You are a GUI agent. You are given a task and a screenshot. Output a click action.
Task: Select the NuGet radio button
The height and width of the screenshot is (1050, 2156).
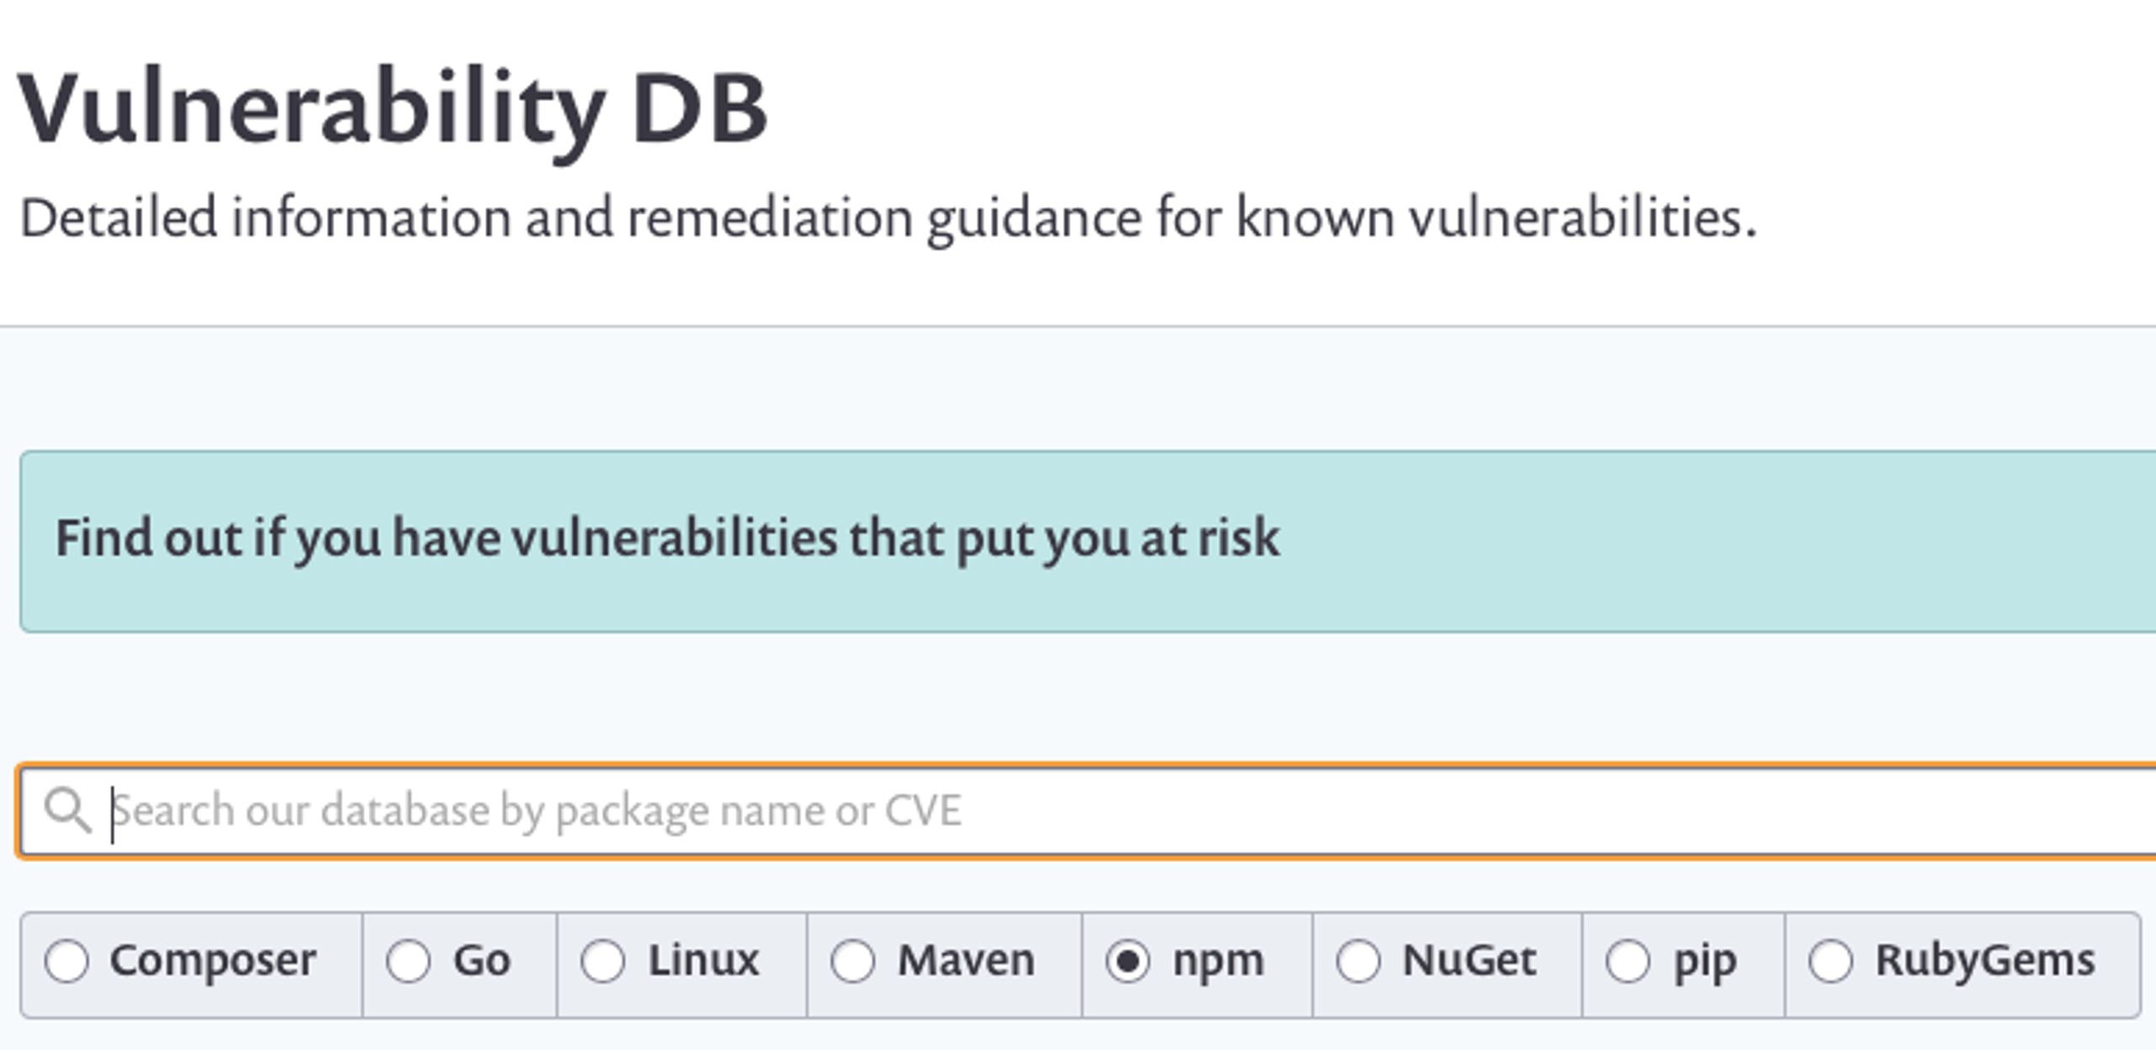click(x=1358, y=961)
